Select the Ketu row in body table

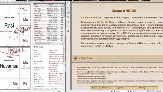(48, 23)
